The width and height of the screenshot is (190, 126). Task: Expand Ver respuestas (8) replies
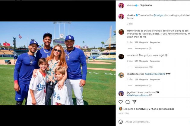pos(143,48)
